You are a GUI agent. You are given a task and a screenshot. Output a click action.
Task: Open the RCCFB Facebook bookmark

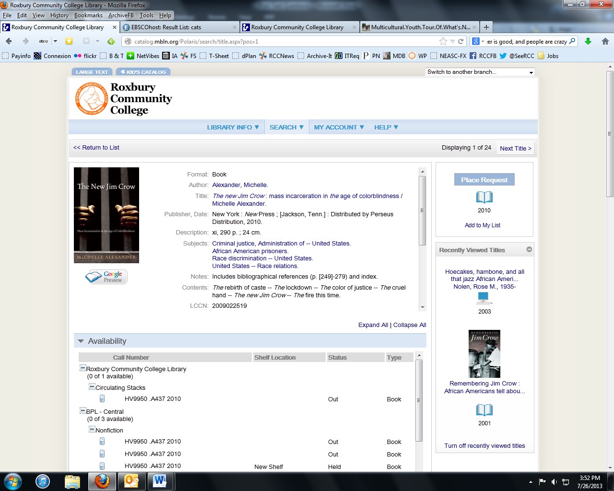click(x=483, y=56)
